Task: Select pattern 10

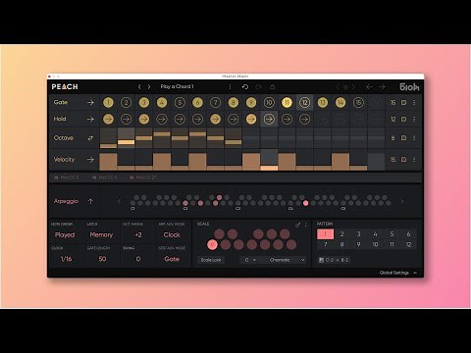Action: 375,244
